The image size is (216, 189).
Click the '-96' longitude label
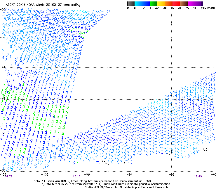129,174
